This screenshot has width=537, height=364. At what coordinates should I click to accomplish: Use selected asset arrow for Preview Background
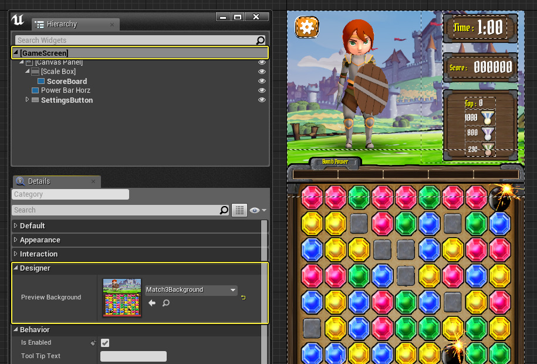152,303
